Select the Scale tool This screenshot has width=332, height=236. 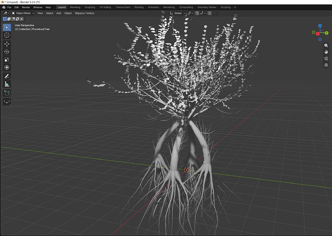click(x=7, y=60)
